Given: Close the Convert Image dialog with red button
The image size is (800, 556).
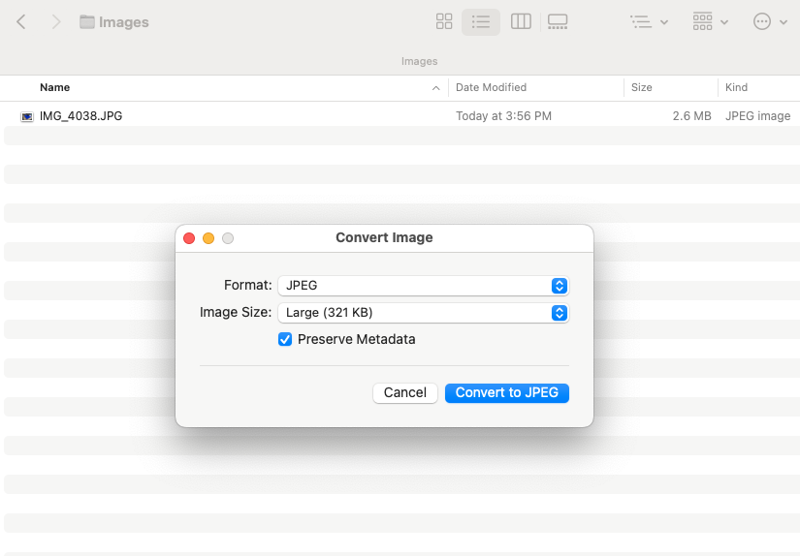Looking at the screenshot, I should (189, 238).
